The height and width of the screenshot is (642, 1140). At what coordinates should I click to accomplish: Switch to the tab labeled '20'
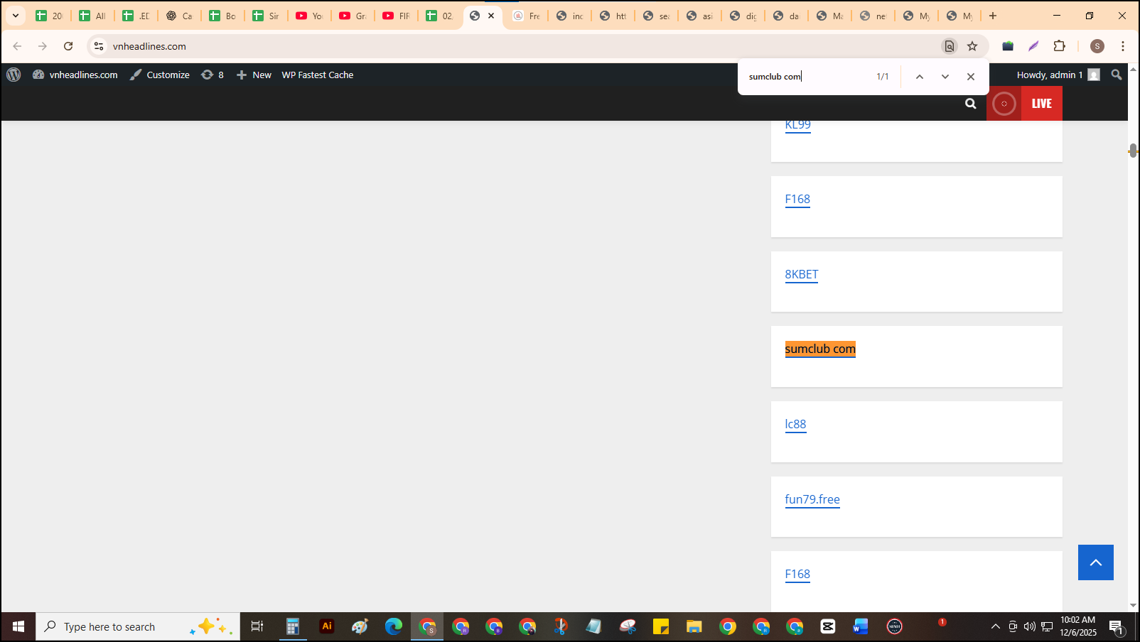pos(49,16)
